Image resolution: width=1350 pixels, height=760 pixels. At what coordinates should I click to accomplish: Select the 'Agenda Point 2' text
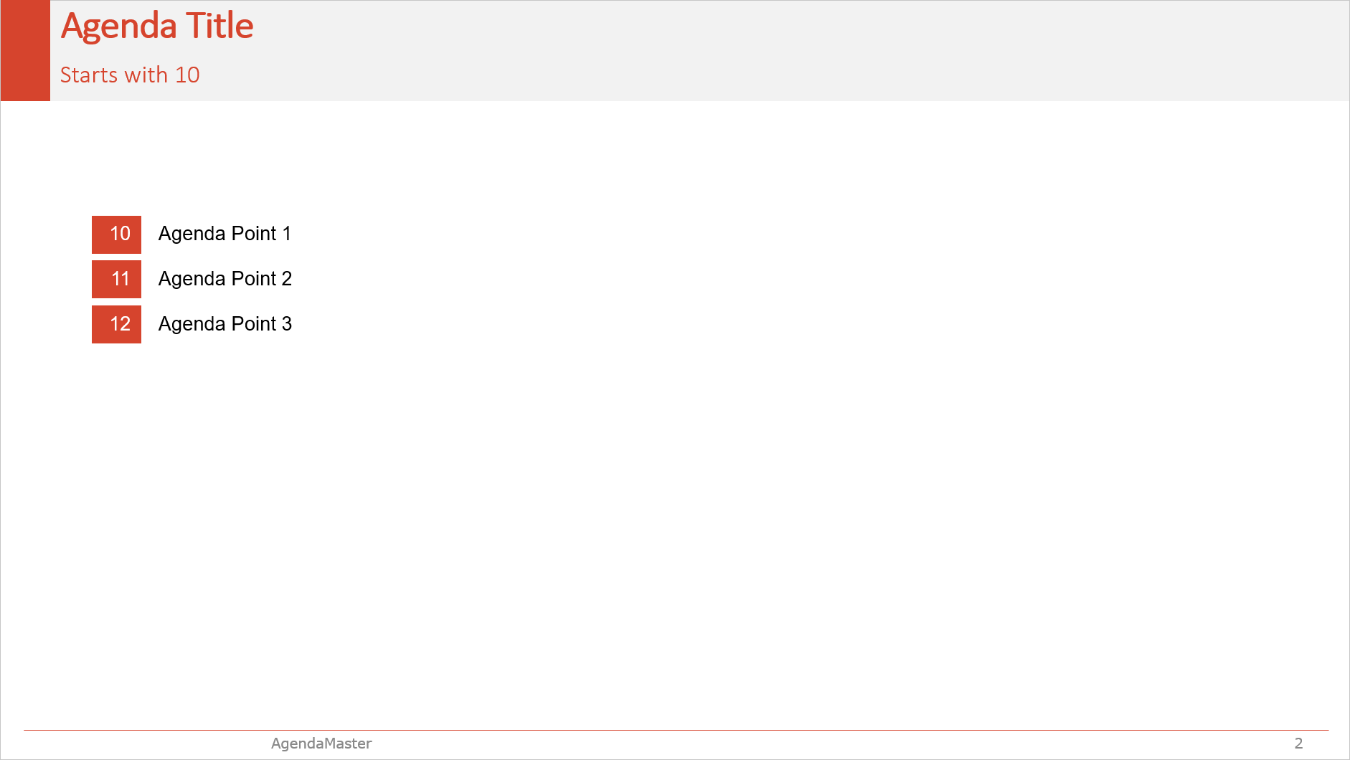point(225,279)
